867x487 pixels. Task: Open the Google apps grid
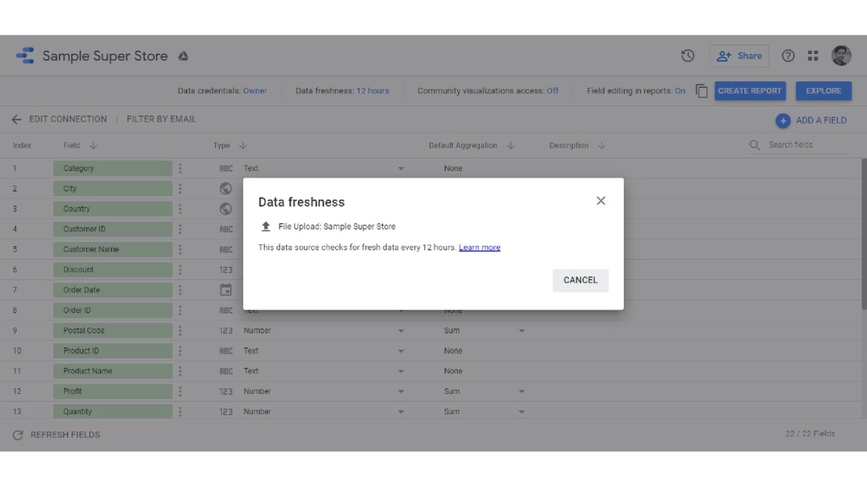coord(813,56)
